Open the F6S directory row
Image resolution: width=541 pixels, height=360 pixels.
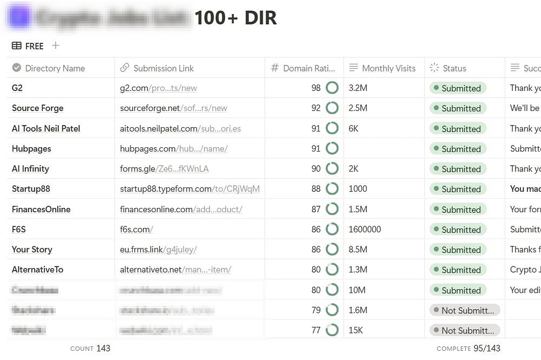pos(18,229)
